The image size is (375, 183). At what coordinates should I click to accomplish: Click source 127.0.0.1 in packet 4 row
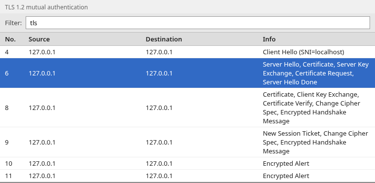pos(42,52)
